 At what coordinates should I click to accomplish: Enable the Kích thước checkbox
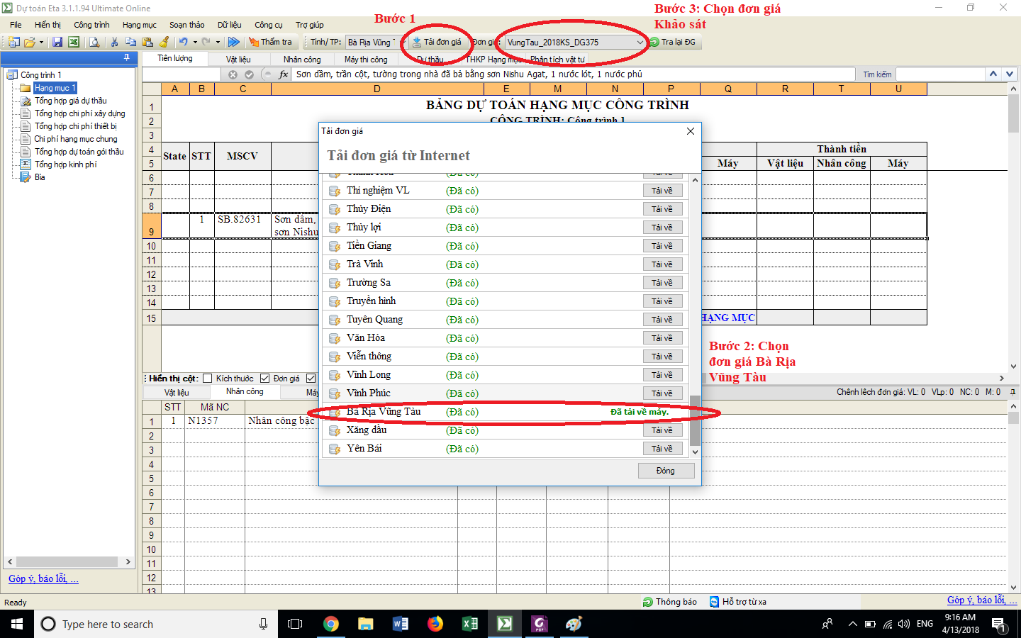(x=208, y=379)
